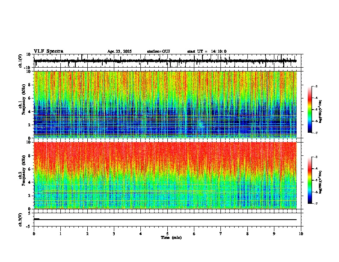Click inside the ch.2 frequency spectrogram
This screenshot has width=339, height=262.
(165, 176)
